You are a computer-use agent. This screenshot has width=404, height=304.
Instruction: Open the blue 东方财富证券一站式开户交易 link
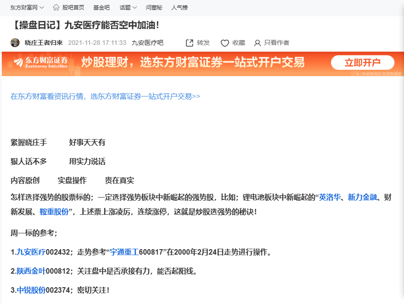105,96
